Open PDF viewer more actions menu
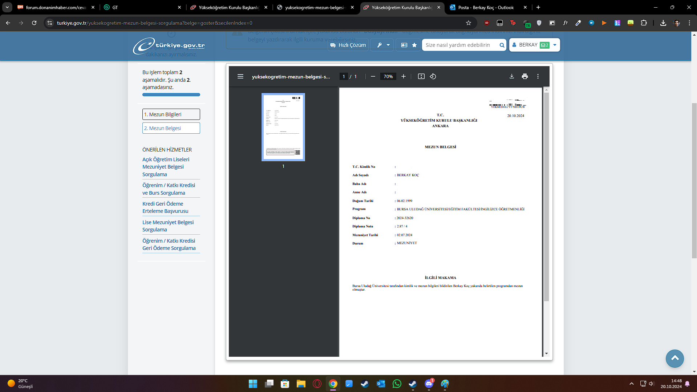697x392 pixels. [538, 76]
